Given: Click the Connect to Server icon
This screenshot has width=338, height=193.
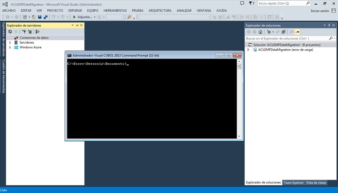Looking at the screenshot, I should pos(30,32).
